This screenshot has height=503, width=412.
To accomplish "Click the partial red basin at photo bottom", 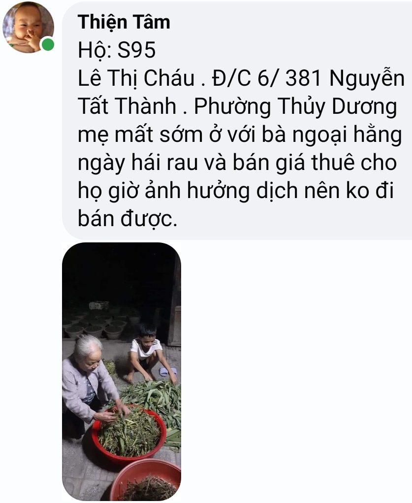I will tap(146, 480).
